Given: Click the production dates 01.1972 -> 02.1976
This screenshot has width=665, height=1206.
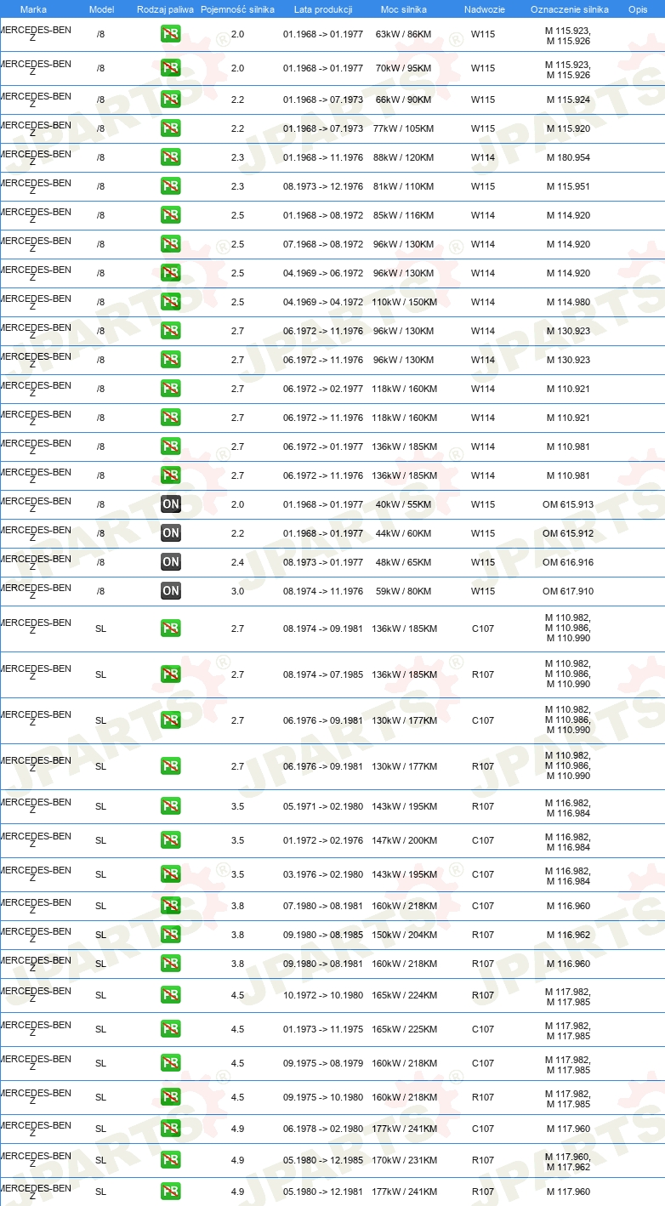Looking at the screenshot, I should click(323, 841).
